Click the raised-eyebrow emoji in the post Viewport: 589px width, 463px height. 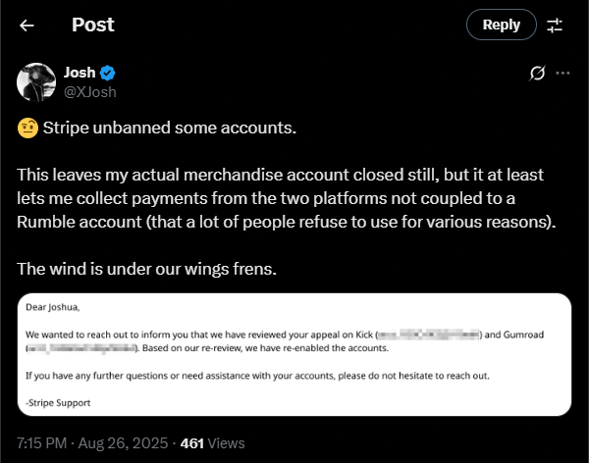click(27, 129)
